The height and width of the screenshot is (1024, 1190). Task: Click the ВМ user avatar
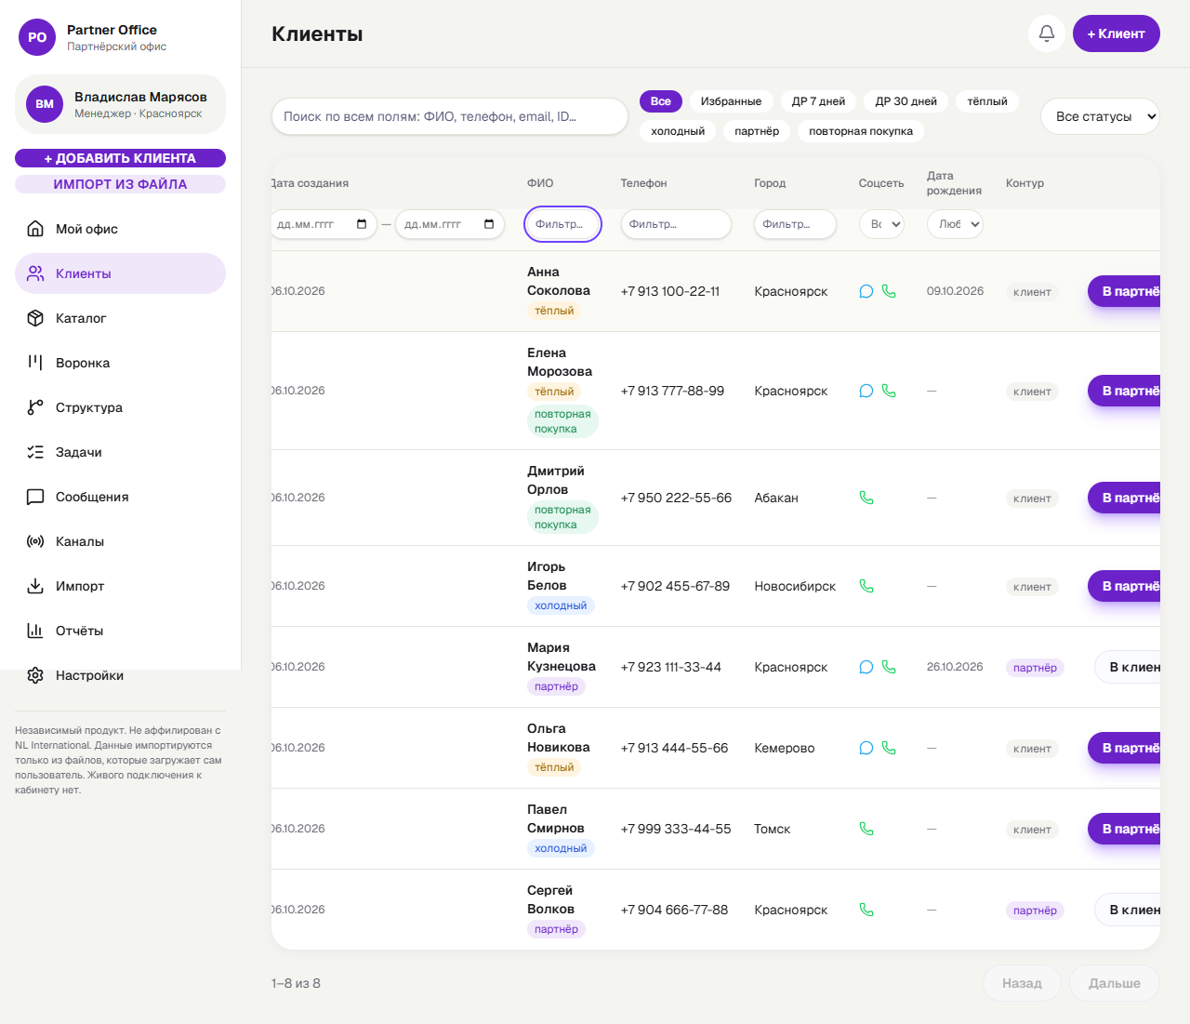click(45, 104)
